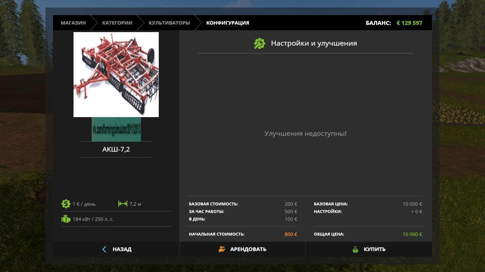Click the orange rent hand icon
Image resolution: width=485 pixels, height=272 pixels.
coord(222,249)
